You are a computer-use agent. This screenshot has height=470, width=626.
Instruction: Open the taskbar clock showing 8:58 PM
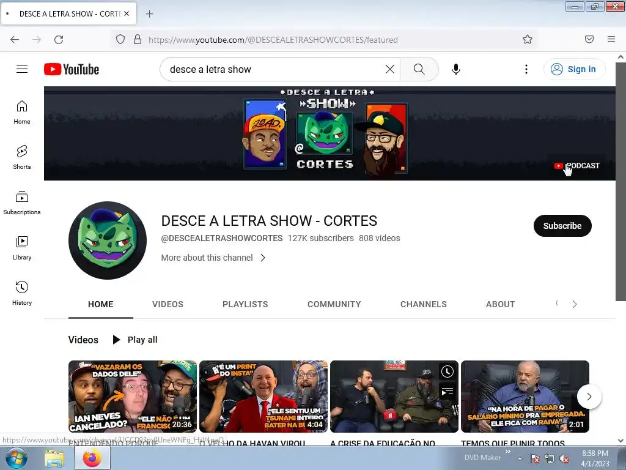pos(595,458)
